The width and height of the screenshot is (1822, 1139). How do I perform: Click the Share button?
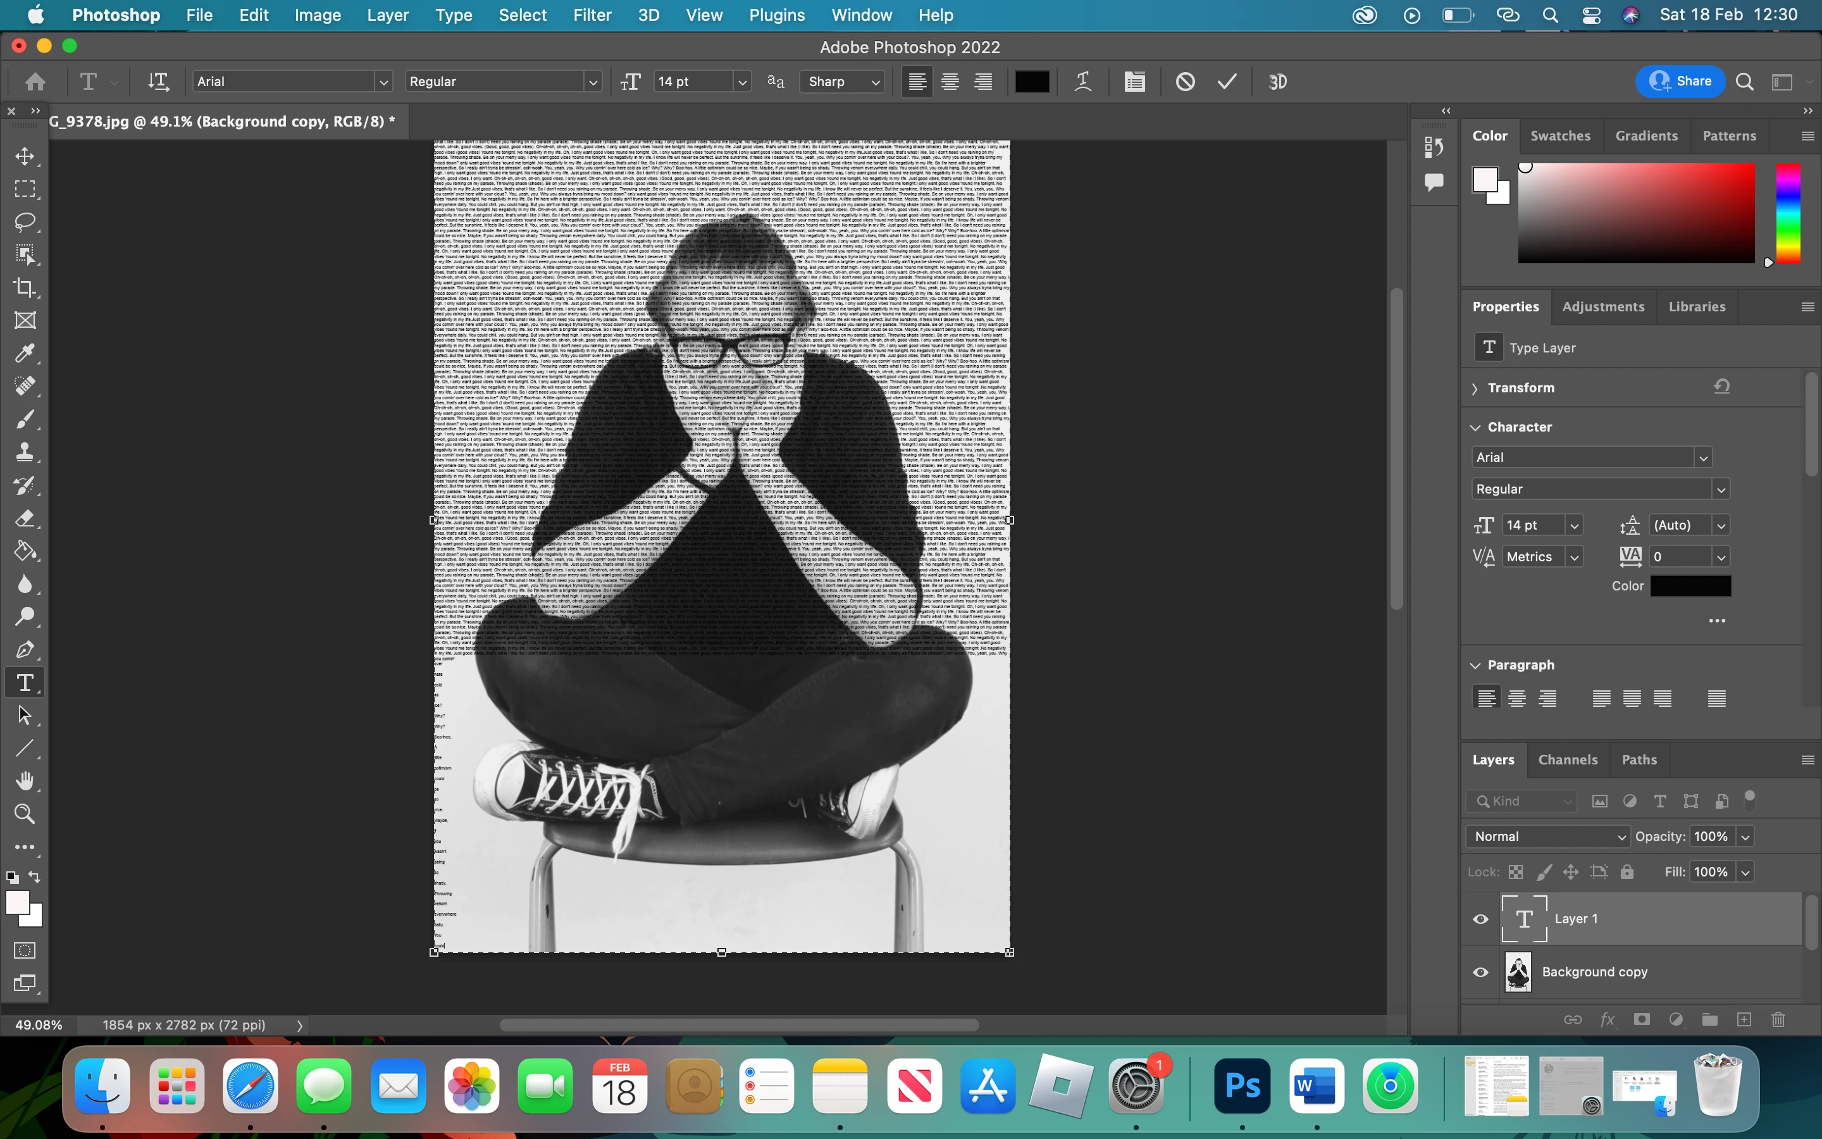pos(1680,82)
